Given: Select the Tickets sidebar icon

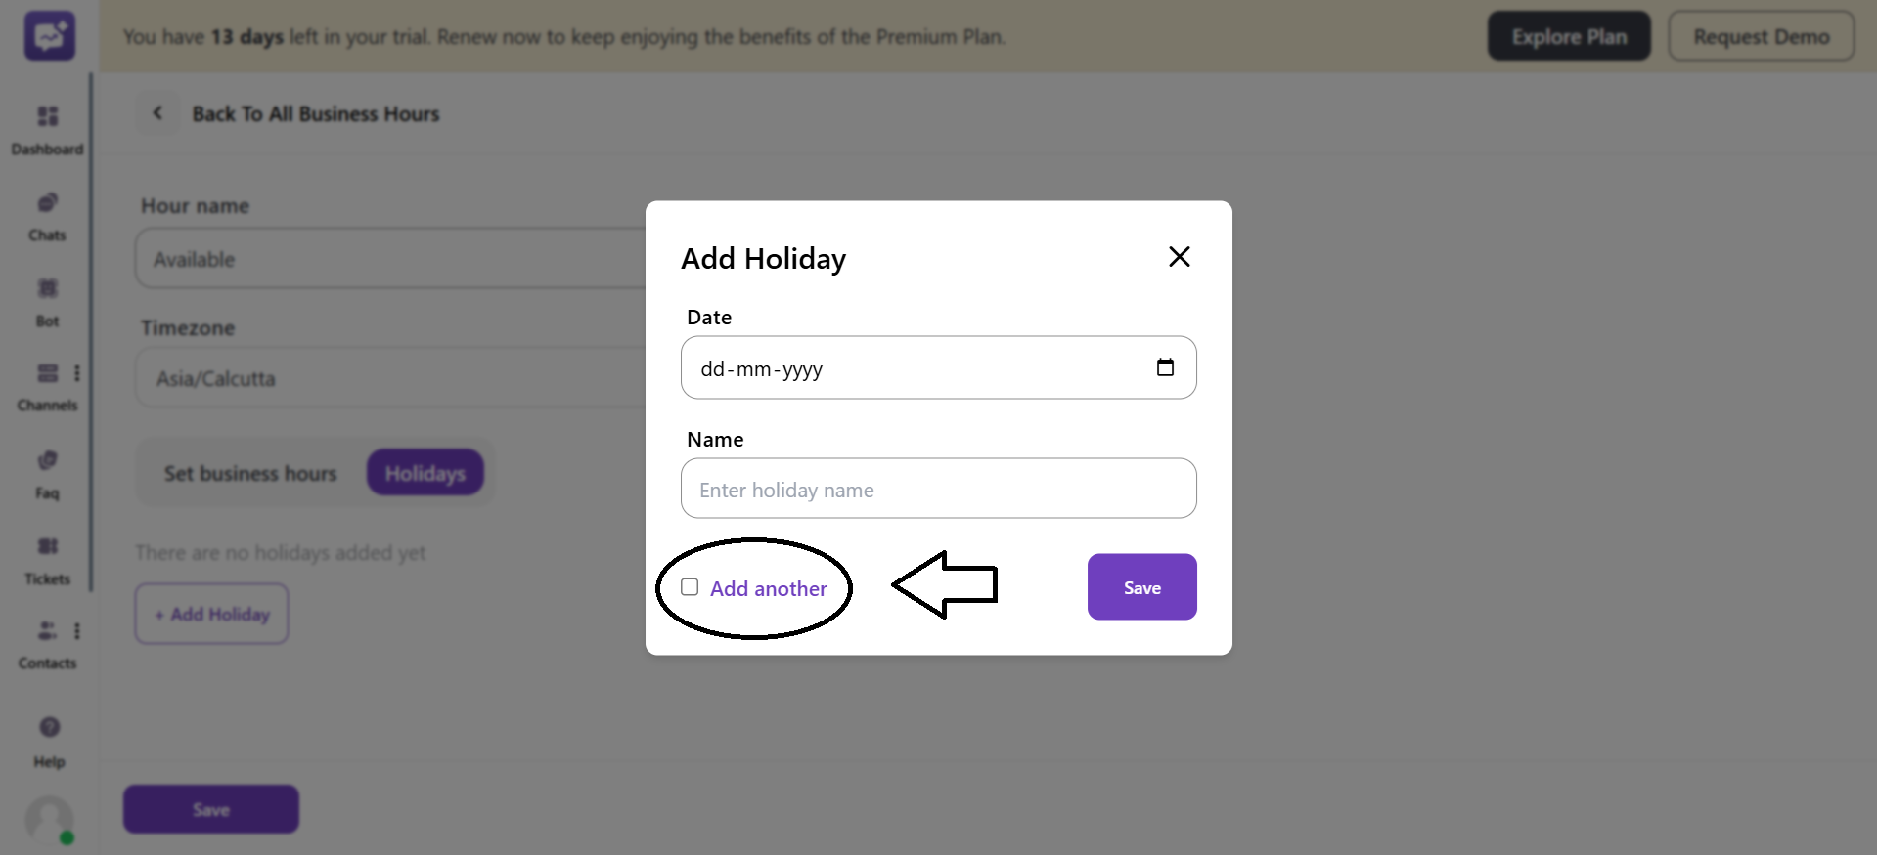Looking at the screenshot, I should pos(47,545).
